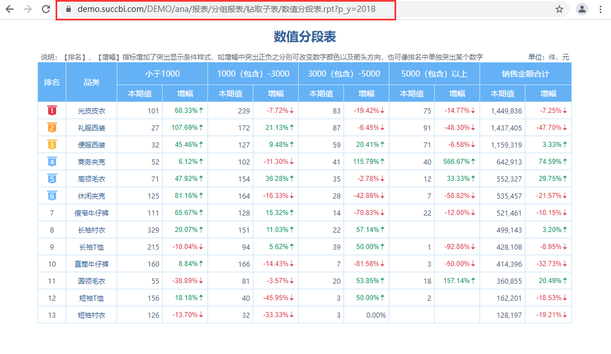Viewport: 611px width, 354px height.
Task: Click rank 6 blue badge icon
Action: click(52, 196)
